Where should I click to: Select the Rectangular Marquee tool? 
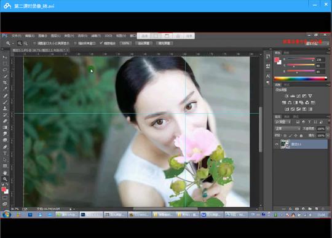pyautogui.click(x=5, y=63)
